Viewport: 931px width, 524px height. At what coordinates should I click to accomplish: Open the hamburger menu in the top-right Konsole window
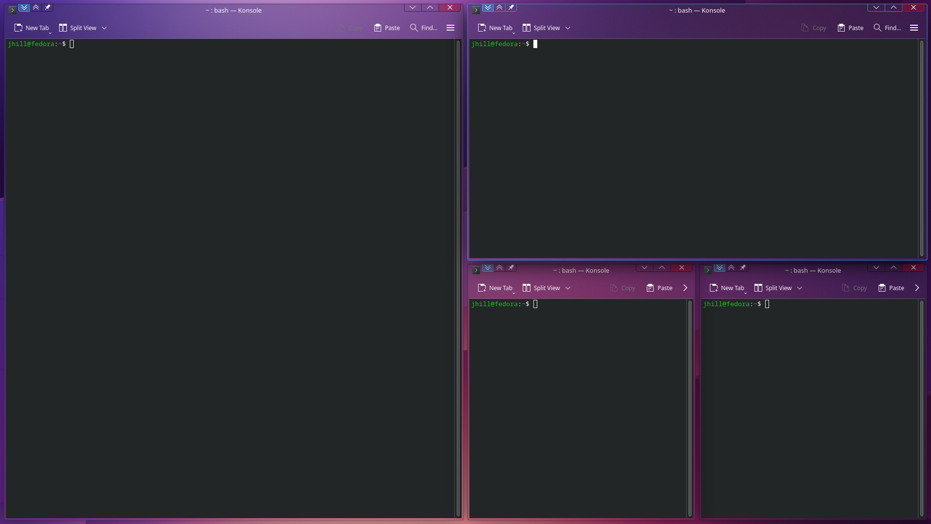(914, 28)
